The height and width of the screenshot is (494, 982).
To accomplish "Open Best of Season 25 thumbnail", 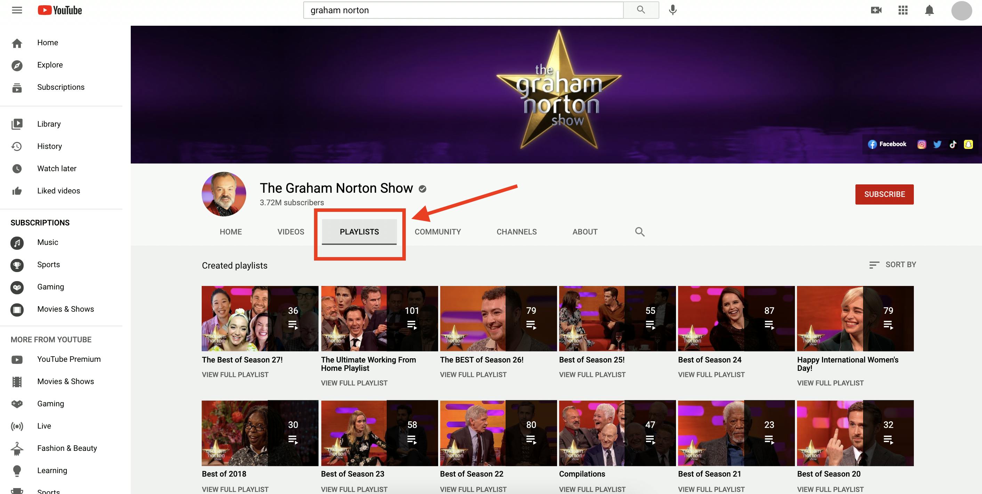I will 617,319.
